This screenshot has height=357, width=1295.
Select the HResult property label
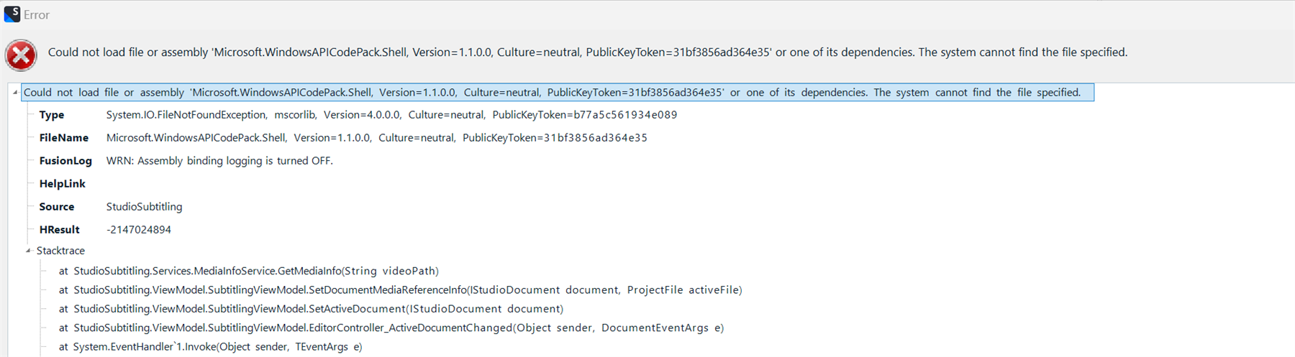click(59, 230)
